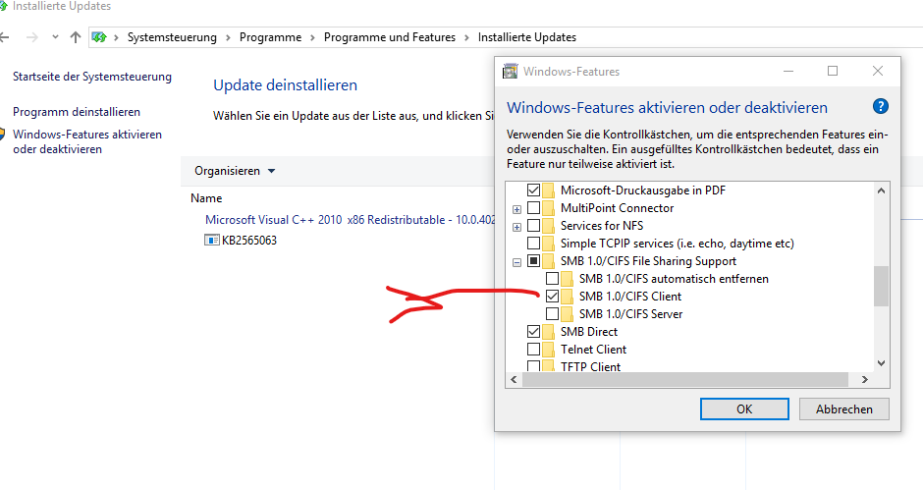Viewport: 923px width, 490px height.
Task: Click the scroll down arrow in features list
Action: tap(881, 363)
